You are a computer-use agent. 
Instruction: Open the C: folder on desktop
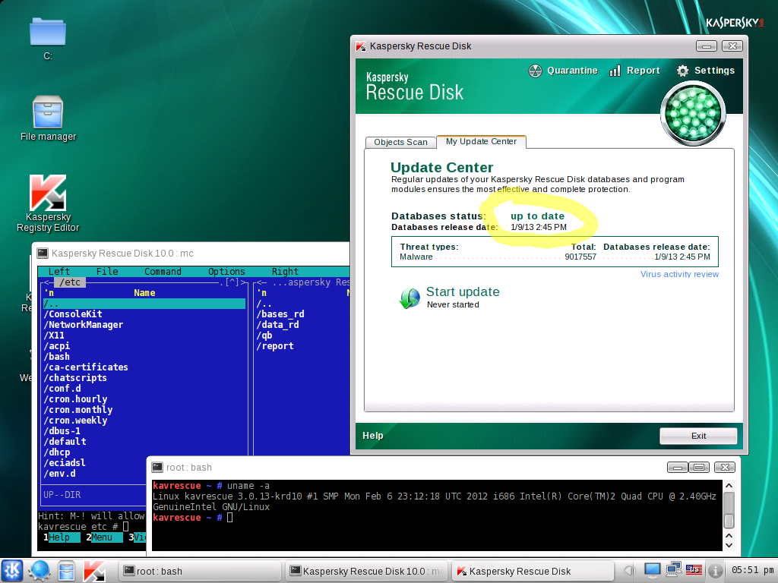click(x=48, y=39)
